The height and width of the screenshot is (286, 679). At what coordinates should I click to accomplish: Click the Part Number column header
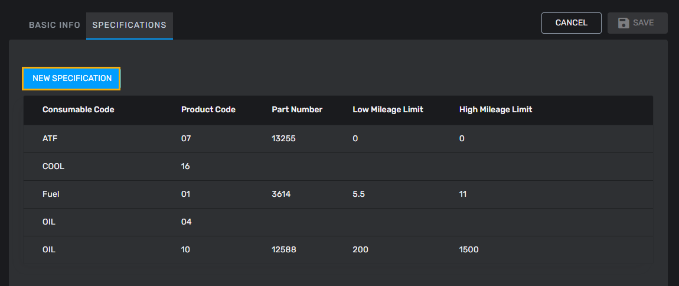tap(296, 110)
